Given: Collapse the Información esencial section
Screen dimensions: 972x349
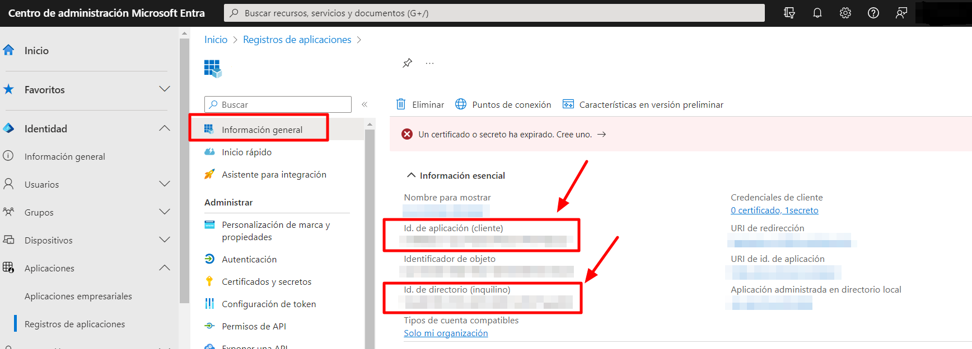Looking at the screenshot, I should pyautogui.click(x=411, y=175).
